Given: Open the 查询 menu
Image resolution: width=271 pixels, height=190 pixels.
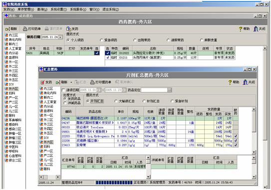Looking at the screenshot, I should pos(42,9).
